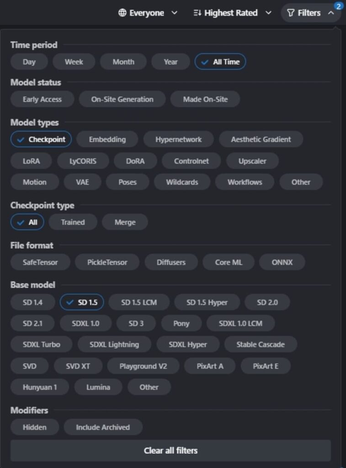
Task: Click the funnel icon in Filters button
Action: click(291, 13)
